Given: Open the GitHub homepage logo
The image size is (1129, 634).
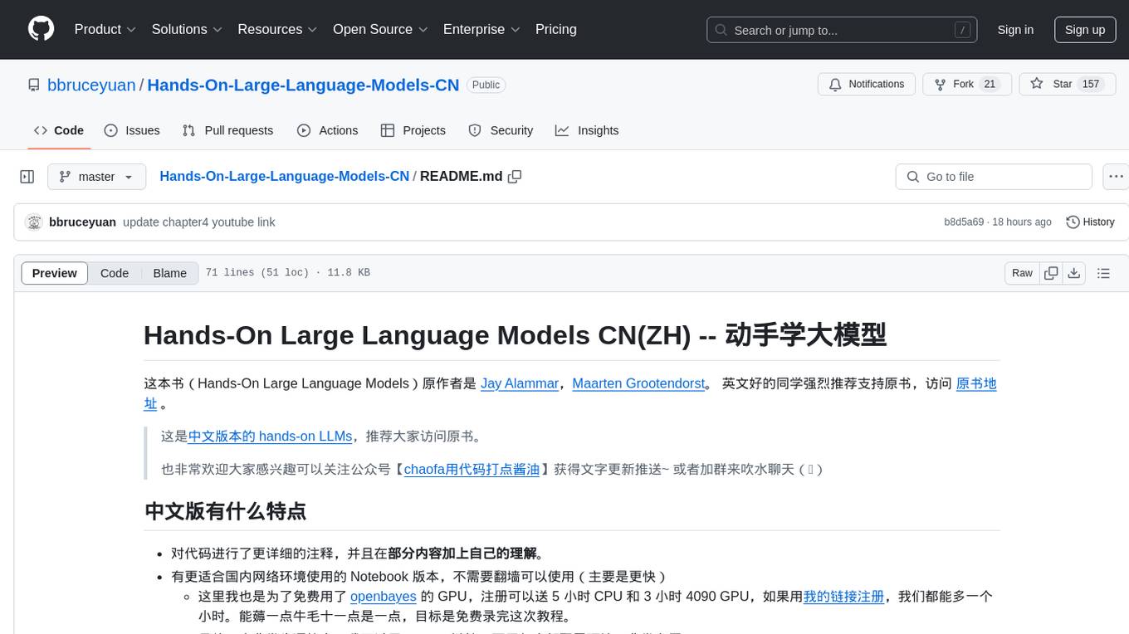Looking at the screenshot, I should pyautogui.click(x=41, y=29).
